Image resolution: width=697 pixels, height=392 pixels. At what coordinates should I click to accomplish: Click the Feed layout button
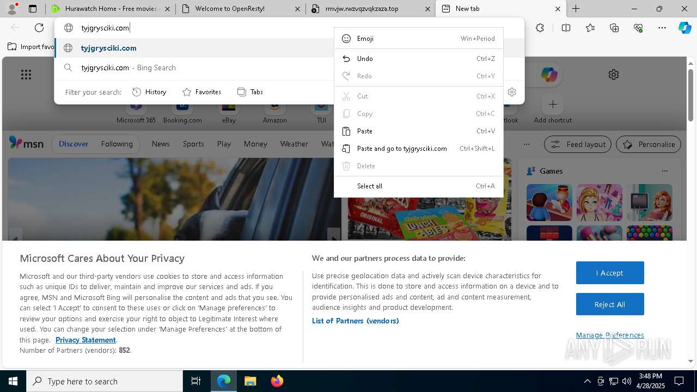pos(578,144)
